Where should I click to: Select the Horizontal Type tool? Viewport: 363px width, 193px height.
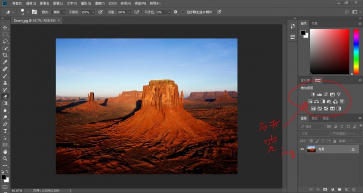5,131
